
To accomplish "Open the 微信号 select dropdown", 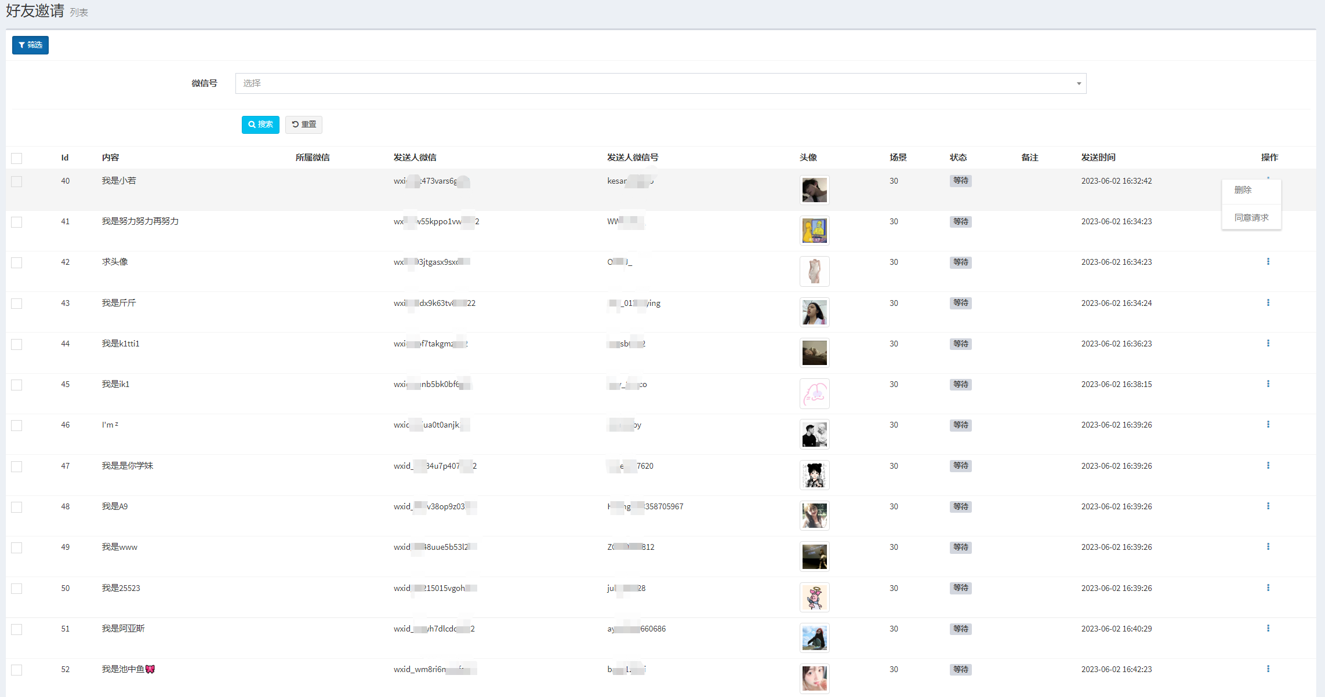I will (x=660, y=83).
